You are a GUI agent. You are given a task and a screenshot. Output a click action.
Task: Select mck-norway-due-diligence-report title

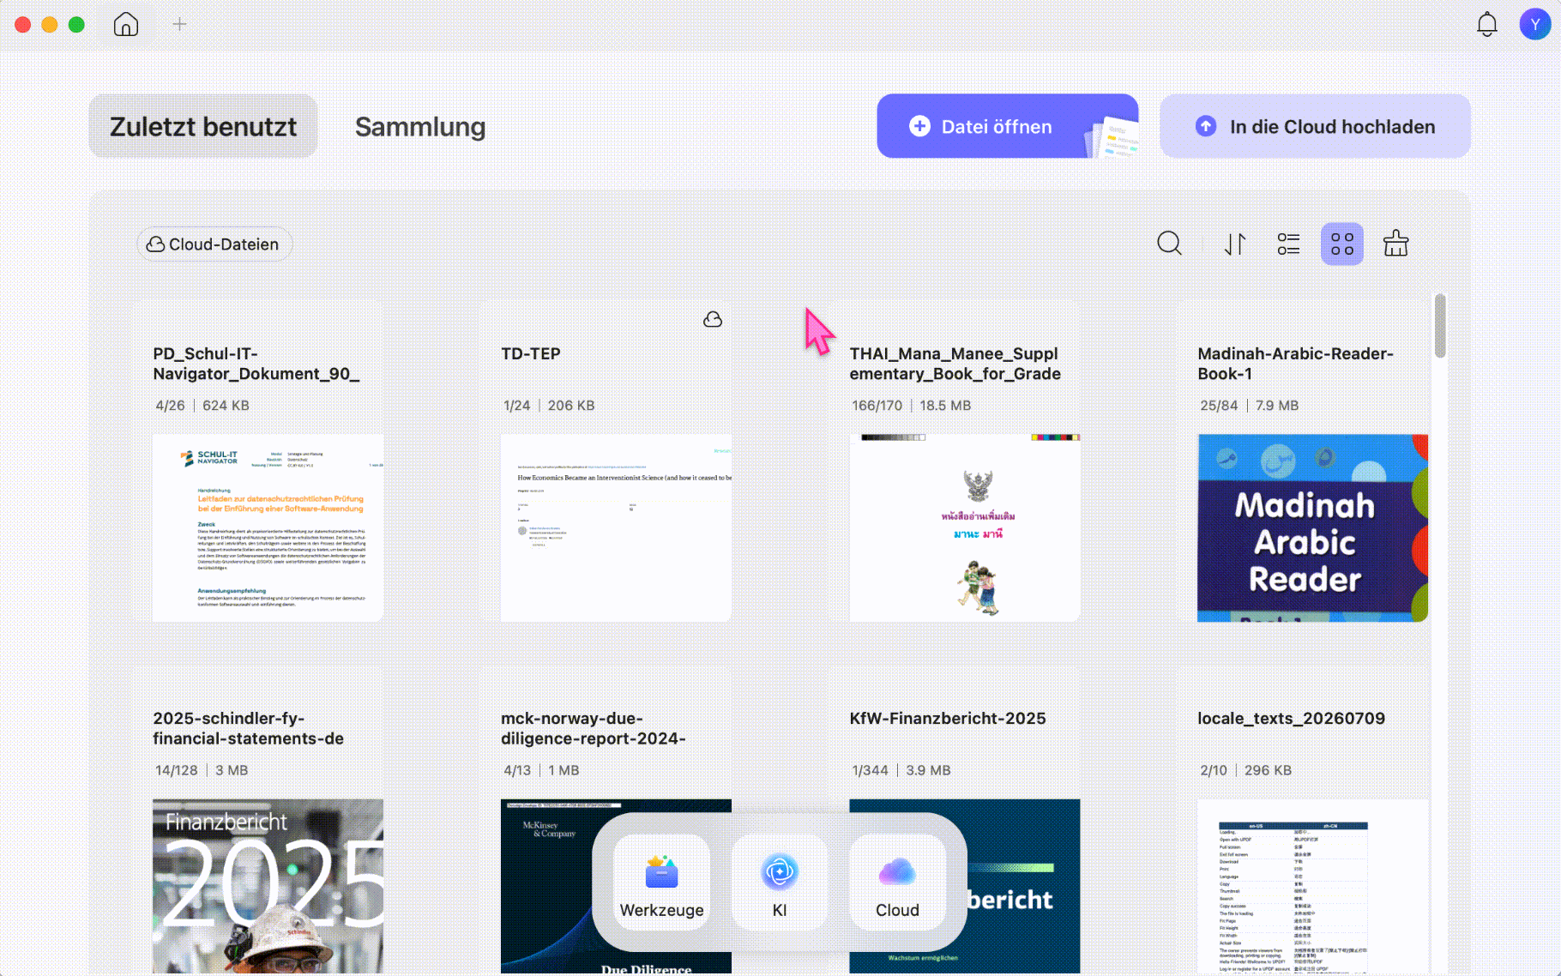(x=594, y=728)
